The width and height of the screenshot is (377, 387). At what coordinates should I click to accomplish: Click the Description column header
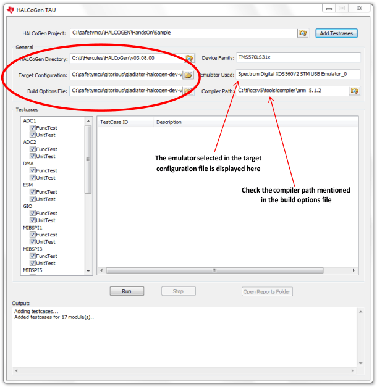click(x=256, y=122)
